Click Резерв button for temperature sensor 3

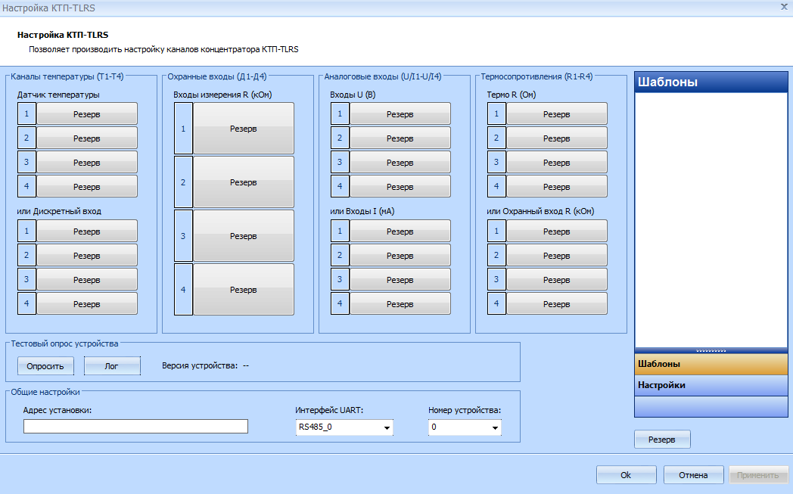[87, 163]
